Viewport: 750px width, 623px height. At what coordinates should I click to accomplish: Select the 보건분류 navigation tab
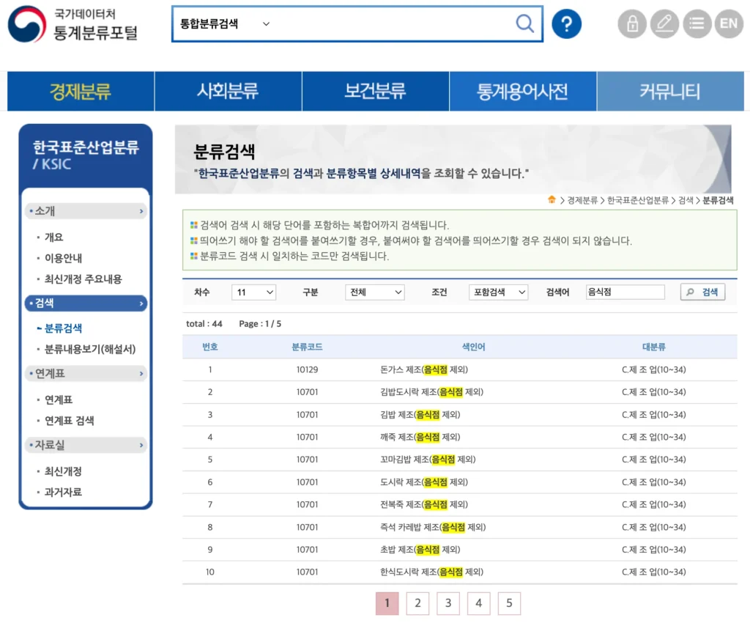coord(375,90)
